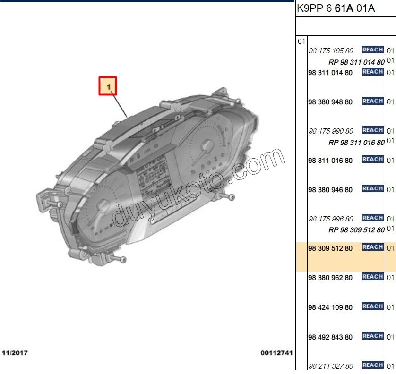Viewport: 396px width, 374px height.
Task: Click REACH icon beside 98 492 843 80
Action: point(372,336)
